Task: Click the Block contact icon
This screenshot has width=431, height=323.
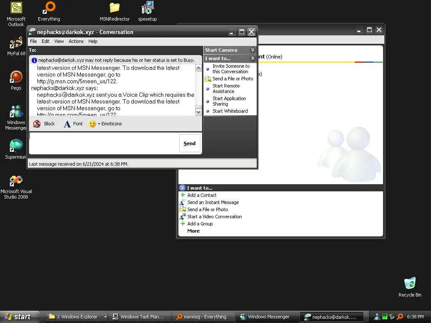Action: pos(37,124)
